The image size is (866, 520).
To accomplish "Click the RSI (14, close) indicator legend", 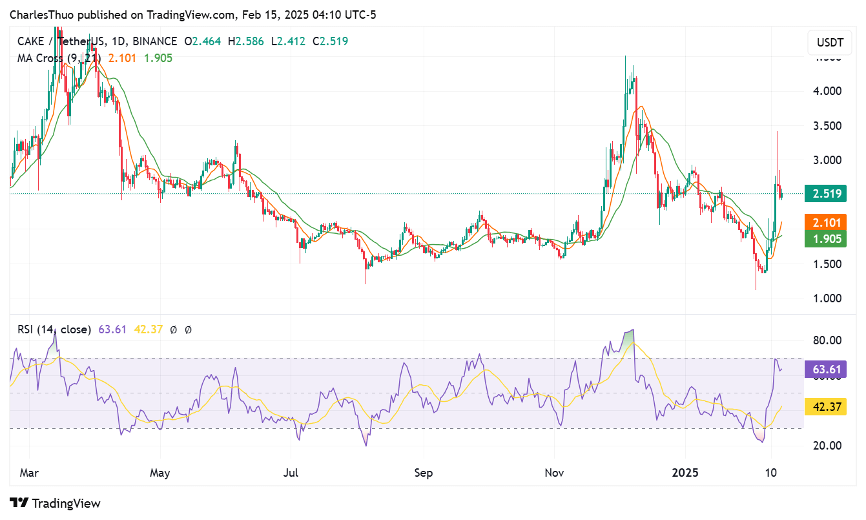I will tap(54, 330).
